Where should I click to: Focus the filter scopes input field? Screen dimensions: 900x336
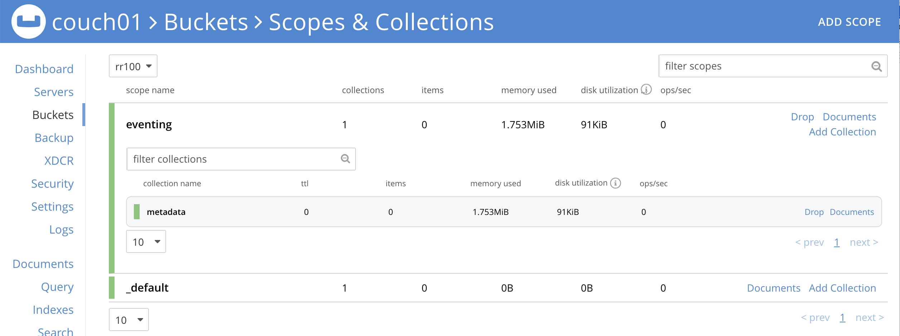click(x=763, y=66)
